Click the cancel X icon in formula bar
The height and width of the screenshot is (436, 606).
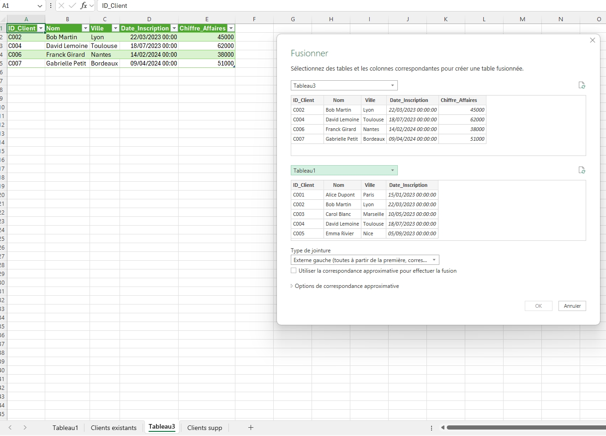pyautogui.click(x=61, y=6)
